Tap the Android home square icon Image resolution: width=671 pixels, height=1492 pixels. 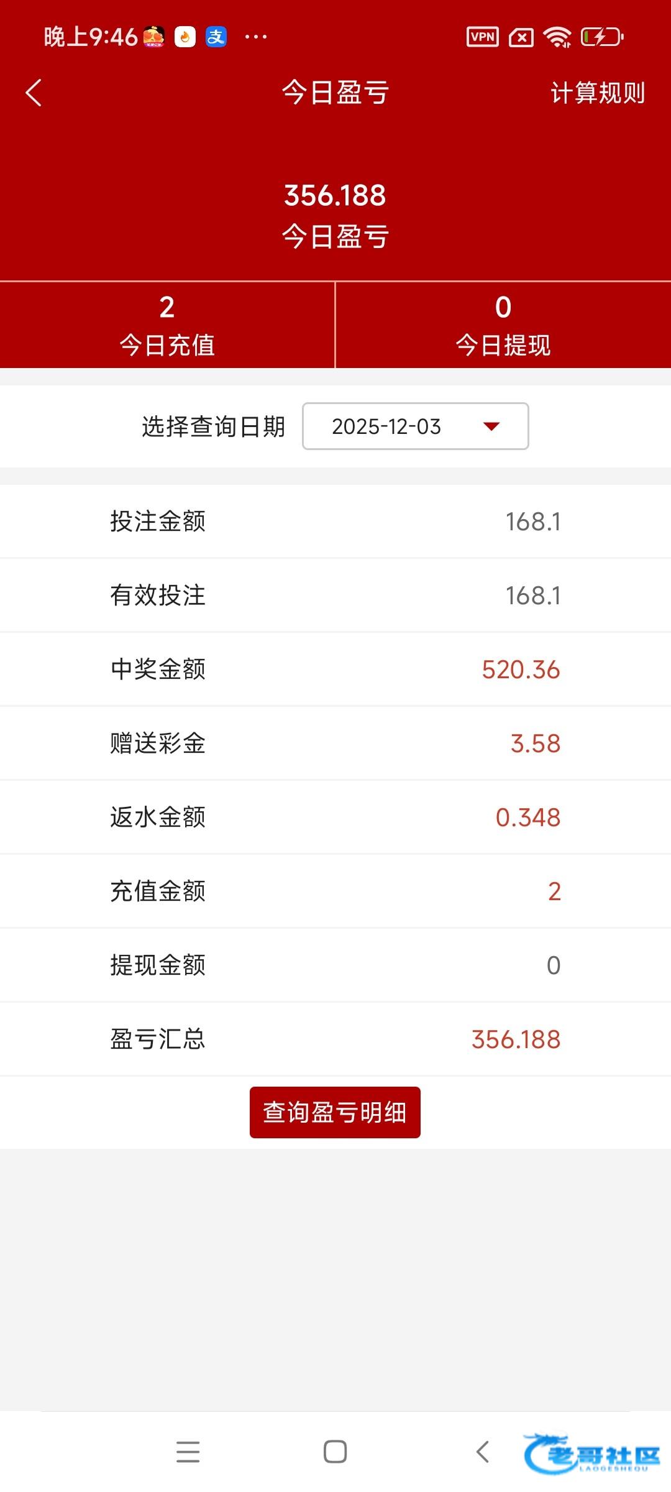tap(335, 1452)
